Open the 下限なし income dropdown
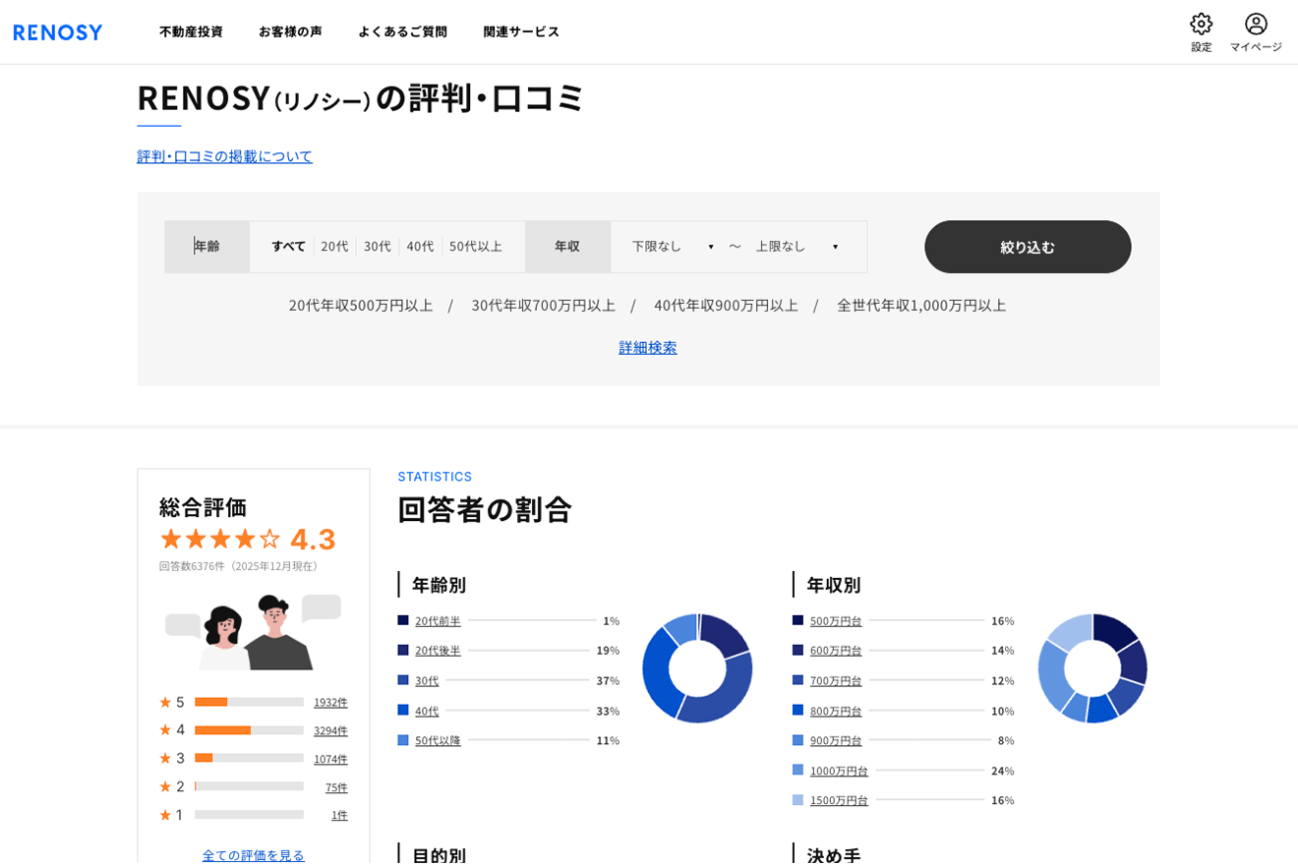1298x865 pixels. pyautogui.click(x=671, y=246)
